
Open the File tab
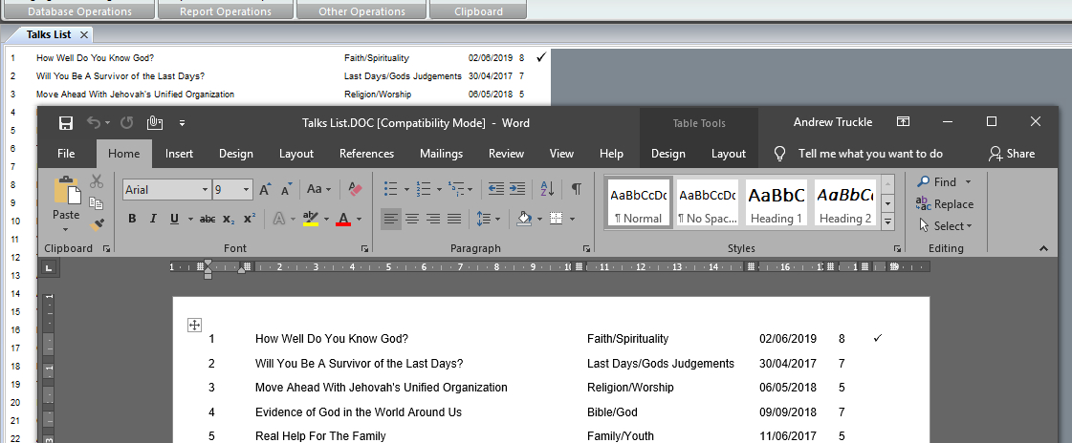(66, 154)
